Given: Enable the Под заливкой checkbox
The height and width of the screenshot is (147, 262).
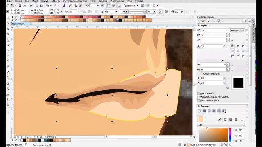Looking at the screenshot, I should point(199,94).
